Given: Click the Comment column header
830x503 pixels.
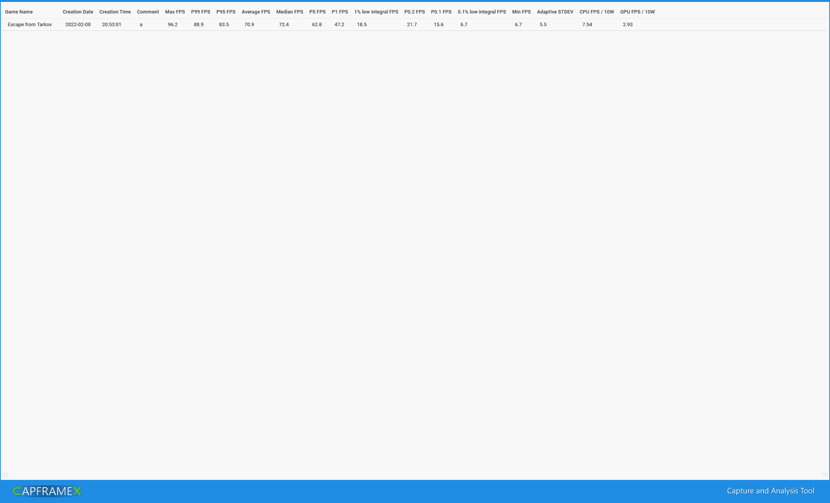Looking at the screenshot, I should pyautogui.click(x=148, y=12).
